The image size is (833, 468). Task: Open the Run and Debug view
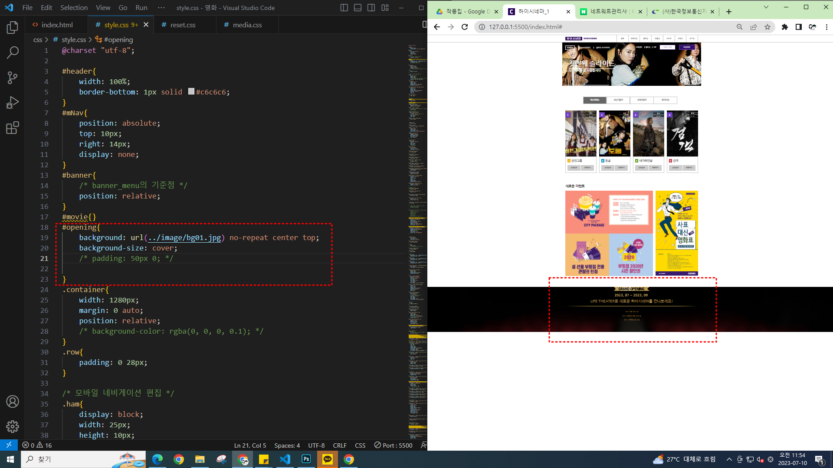pyautogui.click(x=12, y=103)
